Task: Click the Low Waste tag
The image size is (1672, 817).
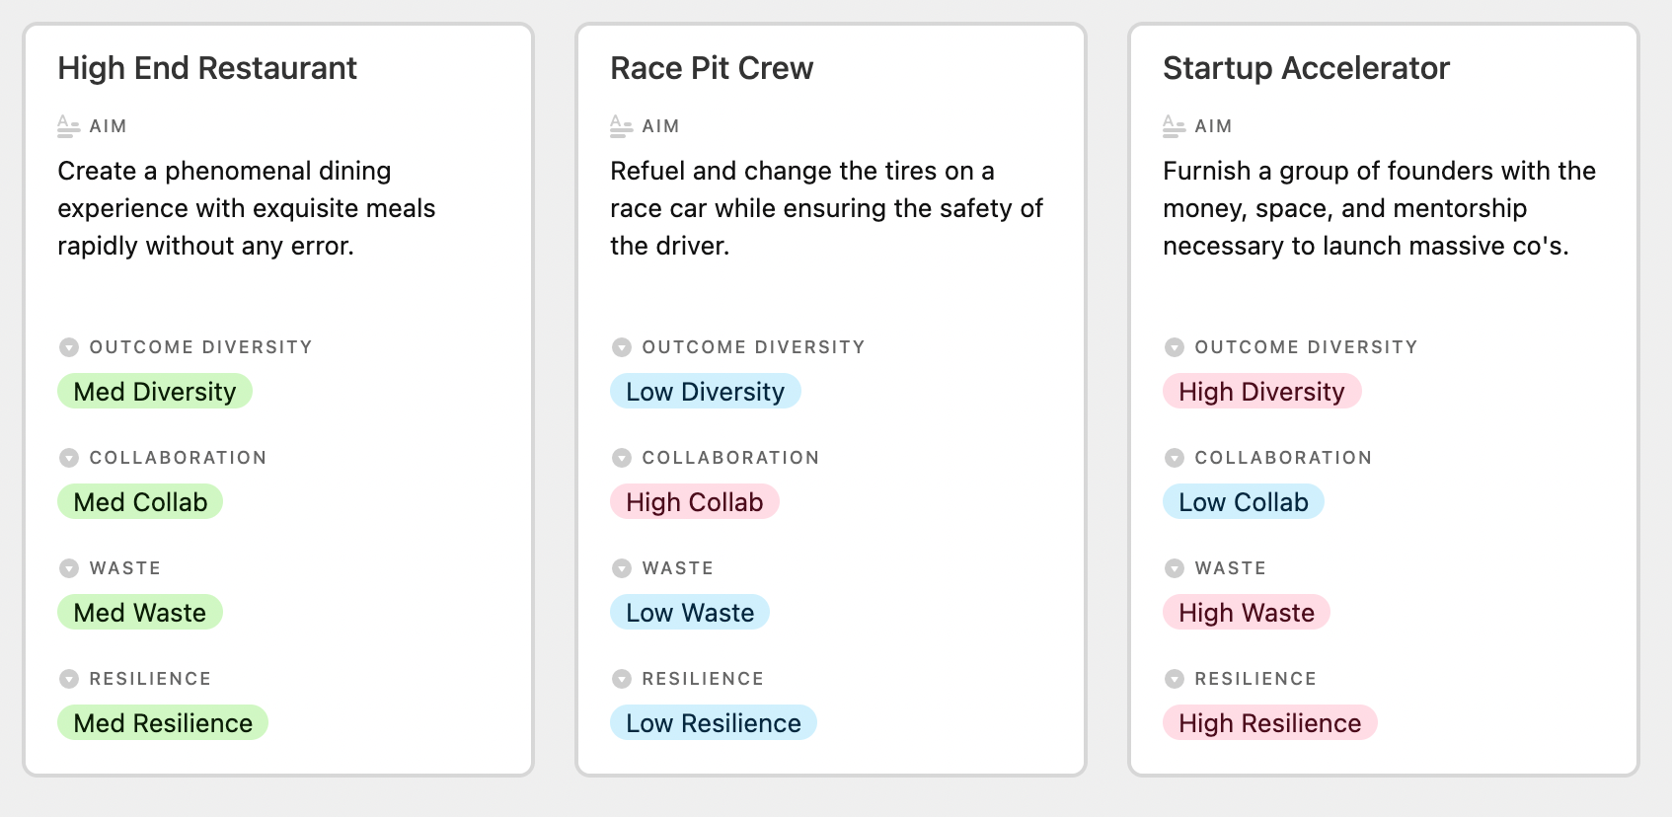Action: pos(690,613)
